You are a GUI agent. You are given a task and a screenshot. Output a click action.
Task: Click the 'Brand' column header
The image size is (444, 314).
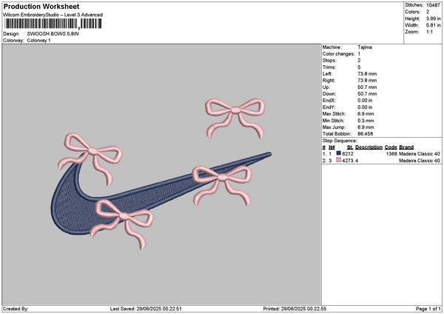point(406,147)
